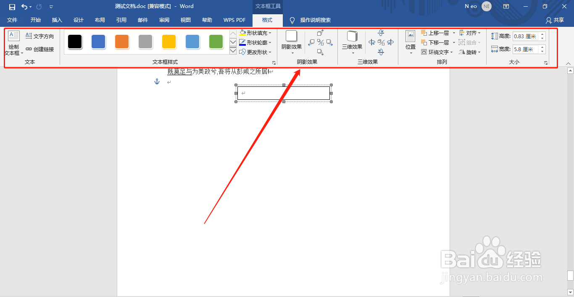Viewport: 574px width, 297px height.
Task: Select the 格式 tab under 文本框工具
Action: [267, 20]
